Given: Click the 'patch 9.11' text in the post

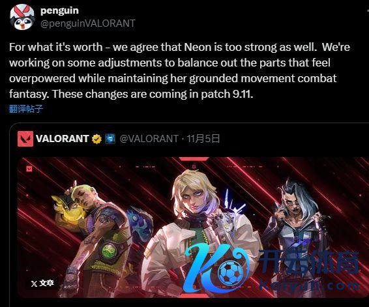Looking at the screenshot, I should pyautogui.click(x=227, y=94).
